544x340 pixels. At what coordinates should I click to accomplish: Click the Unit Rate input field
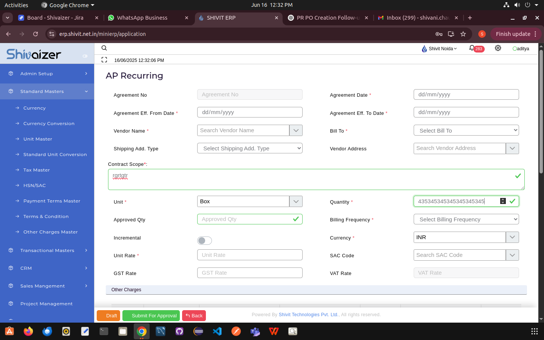(x=249, y=255)
